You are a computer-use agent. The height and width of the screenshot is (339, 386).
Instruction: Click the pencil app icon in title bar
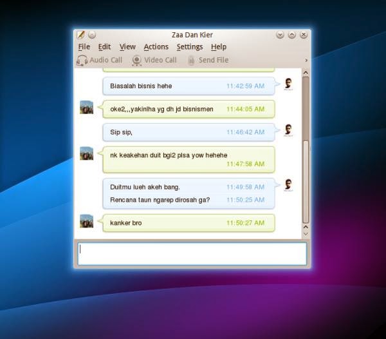81,35
